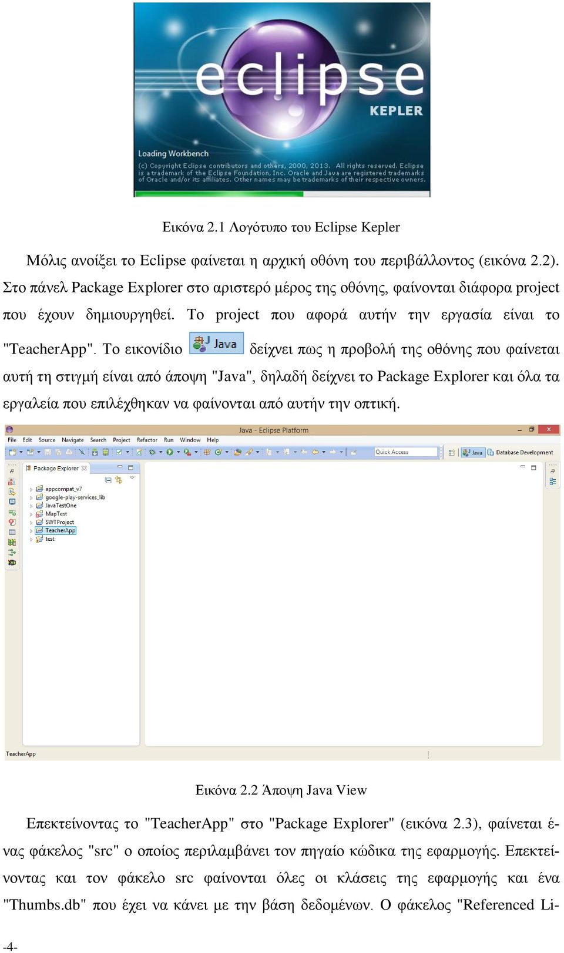Open the Search menu

coord(98,440)
